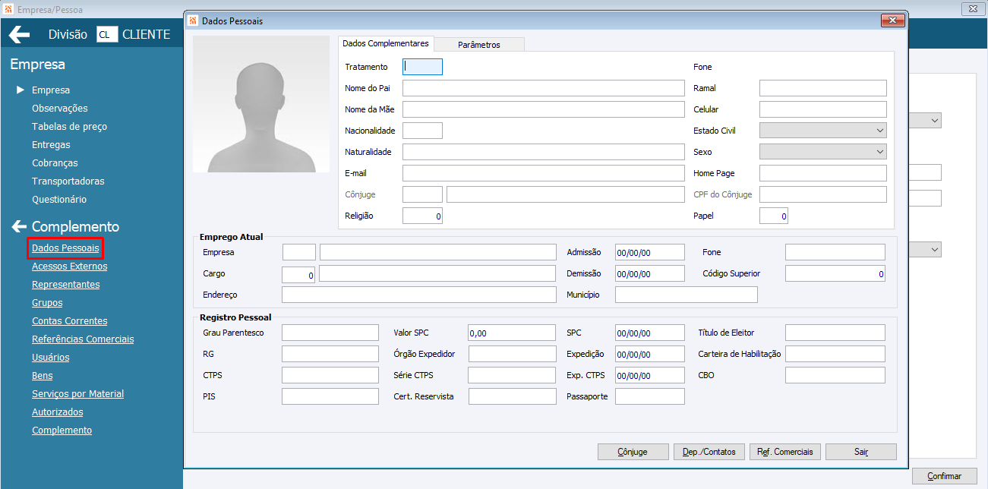Click the Cônjuge button
Image resolution: width=988 pixels, height=489 pixels.
point(633,452)
